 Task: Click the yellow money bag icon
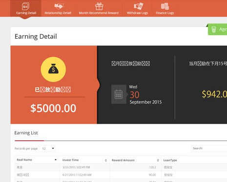point(53,69)
